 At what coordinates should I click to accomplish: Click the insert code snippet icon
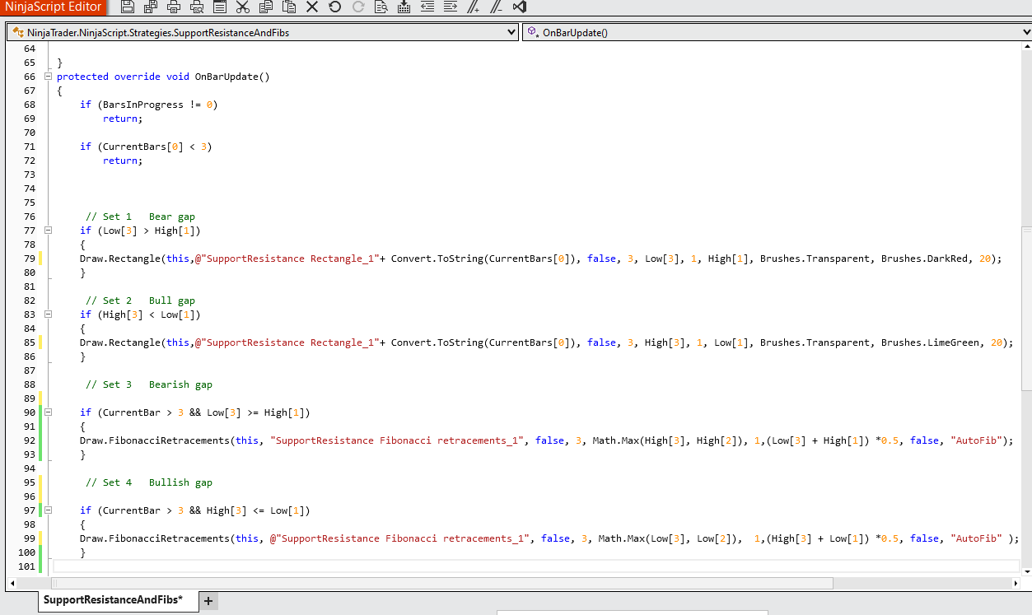tap(404, 7)
